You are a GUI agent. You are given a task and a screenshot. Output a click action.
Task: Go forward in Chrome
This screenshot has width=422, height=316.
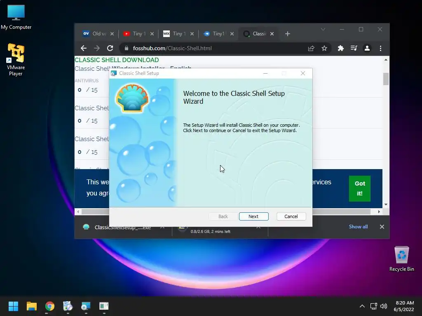(96, 48)
